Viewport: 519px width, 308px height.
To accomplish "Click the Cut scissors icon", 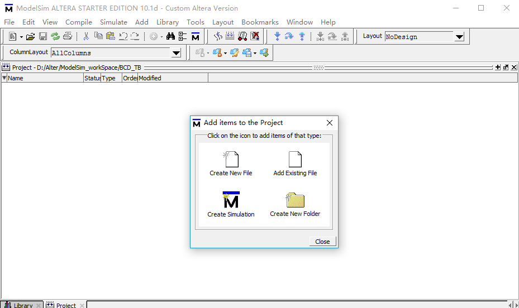I will [86, 36].
